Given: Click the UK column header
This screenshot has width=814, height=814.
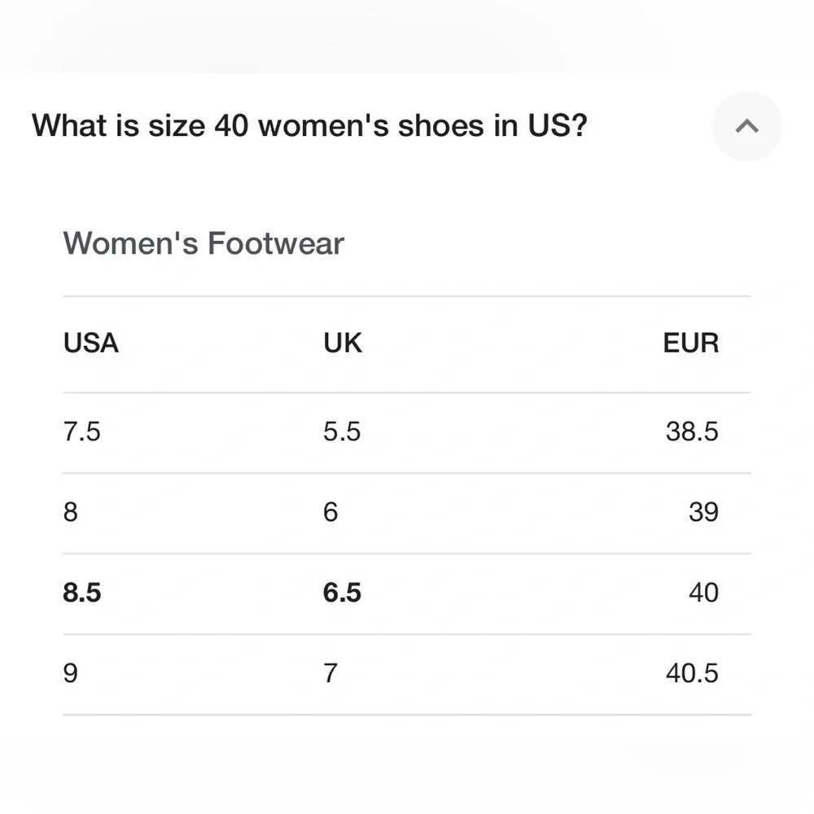Looking at the screenshot, I should pyautogui.click(x=343, y=344).
